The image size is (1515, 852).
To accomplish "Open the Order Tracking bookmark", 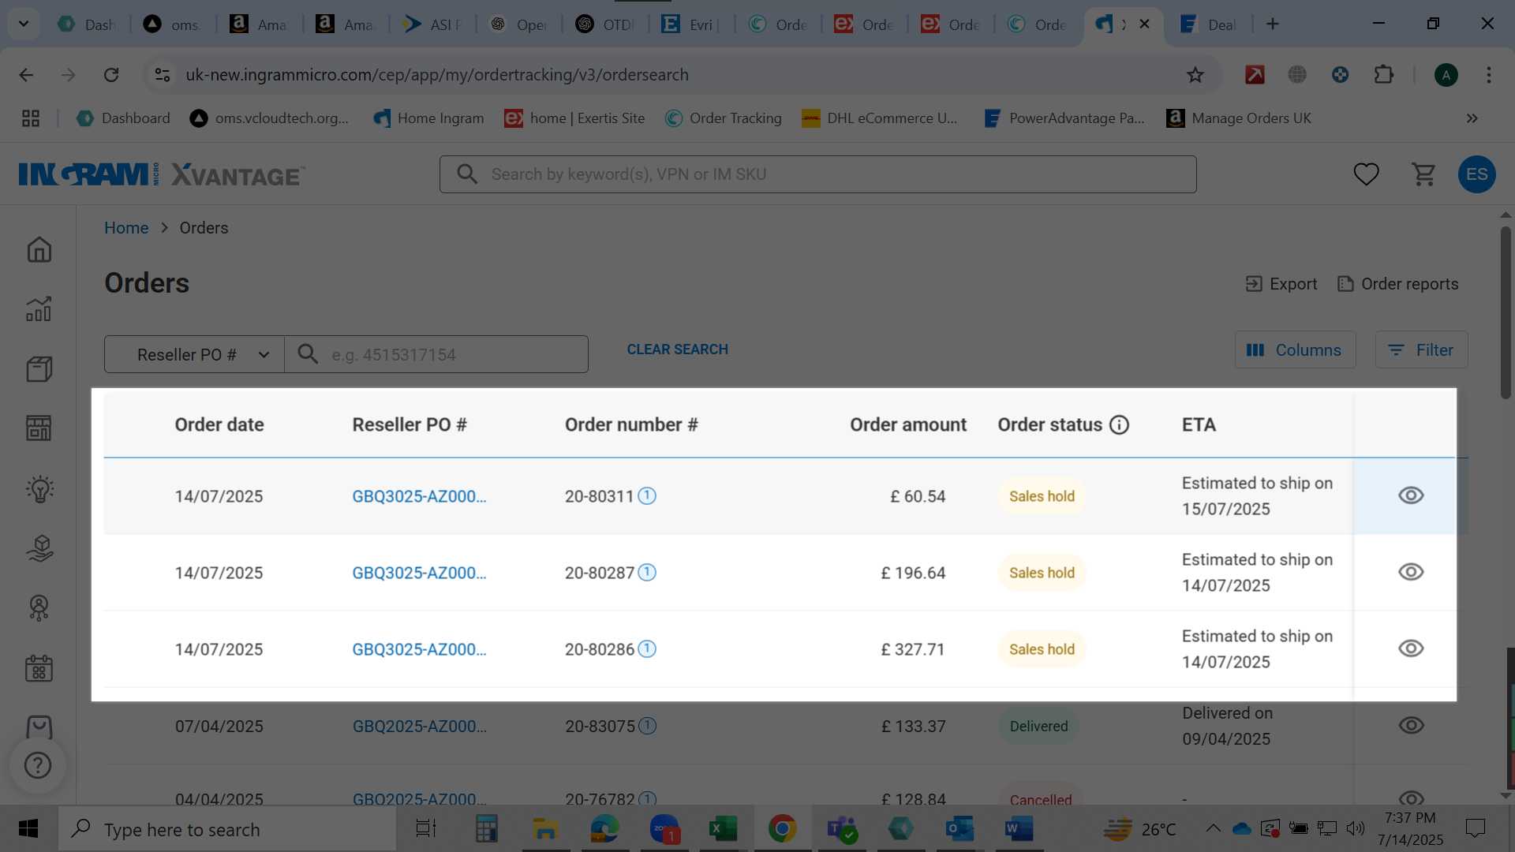I will point(724,118).
